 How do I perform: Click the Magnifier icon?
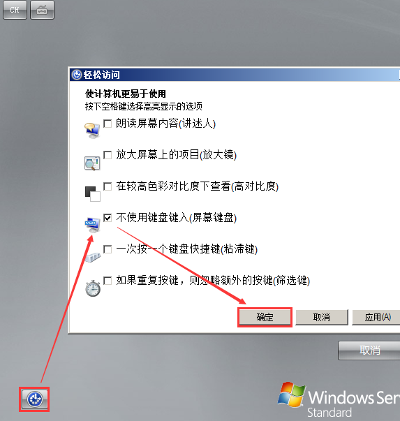click(92, 163)
